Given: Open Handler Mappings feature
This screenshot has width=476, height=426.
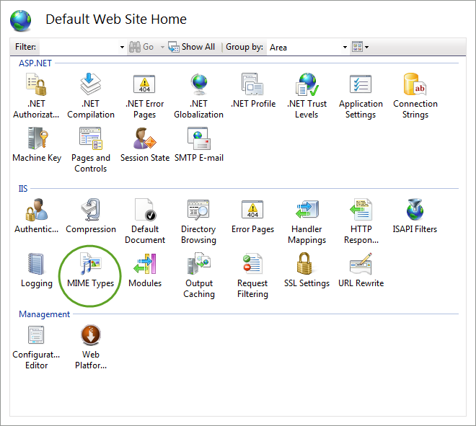Looking at the screenshot, I should [x=307, y=221].
